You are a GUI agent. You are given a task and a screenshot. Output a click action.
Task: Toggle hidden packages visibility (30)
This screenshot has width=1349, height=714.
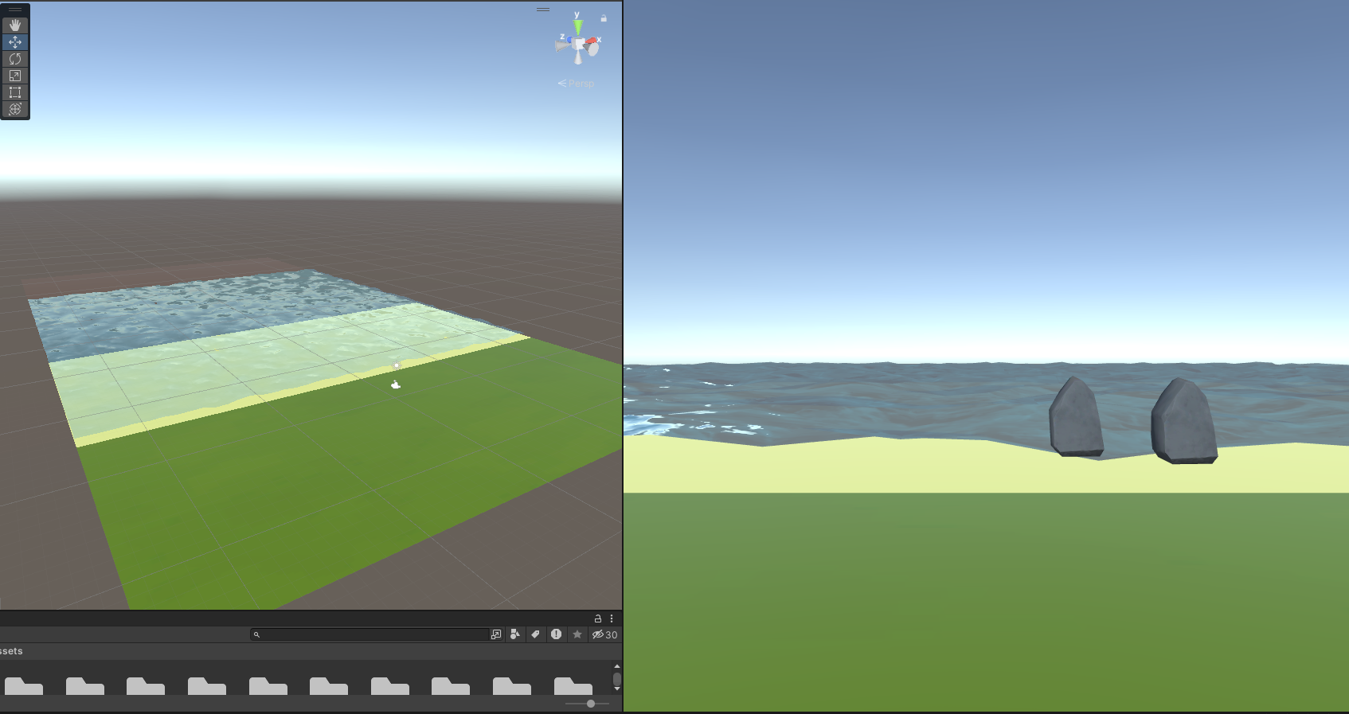pos(604,634)
